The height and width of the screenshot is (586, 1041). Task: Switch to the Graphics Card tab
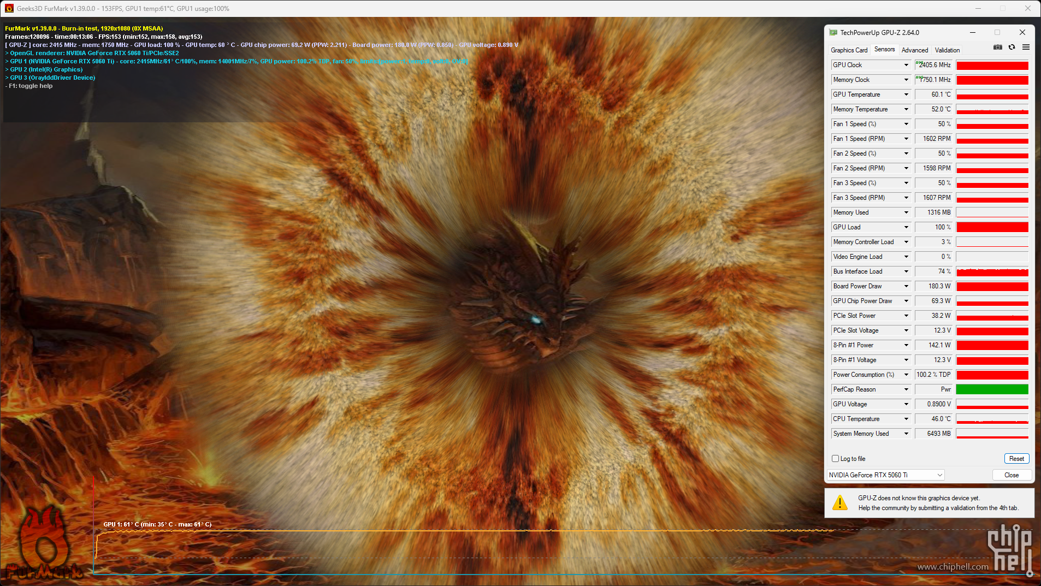tap(849, 50)
